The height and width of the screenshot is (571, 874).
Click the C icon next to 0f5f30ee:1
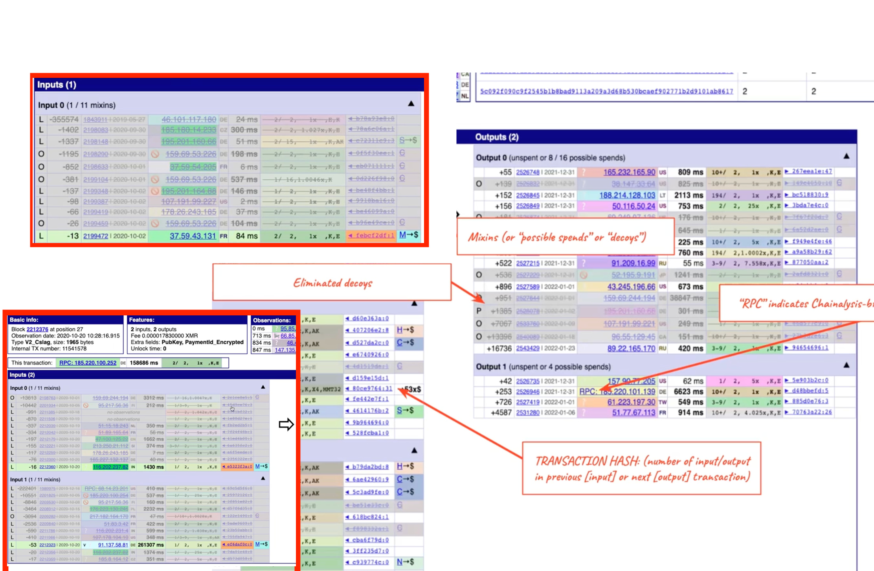click(x=402, y=153)
